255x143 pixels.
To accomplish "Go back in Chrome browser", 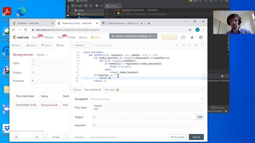I will click(14, 30).
